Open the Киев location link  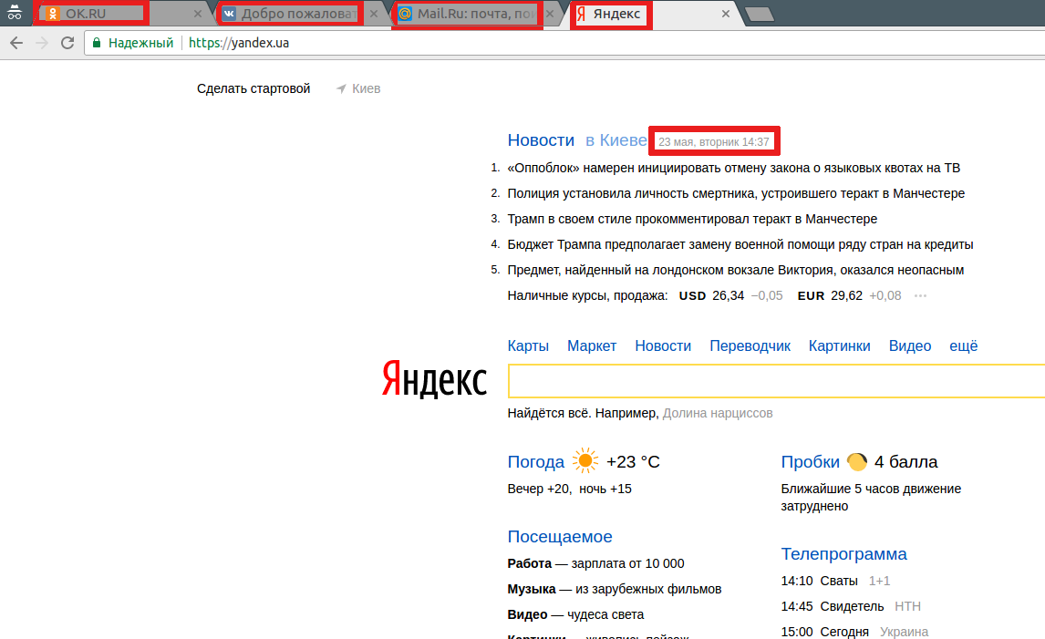pos(366,88)
